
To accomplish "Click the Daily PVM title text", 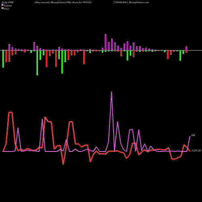I will click(x=8, y=2).
